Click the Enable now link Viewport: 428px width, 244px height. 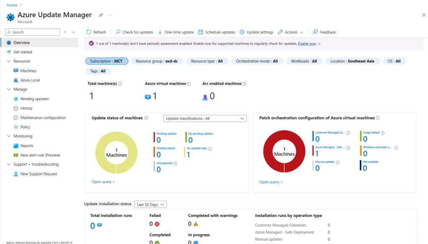(307, 43)
